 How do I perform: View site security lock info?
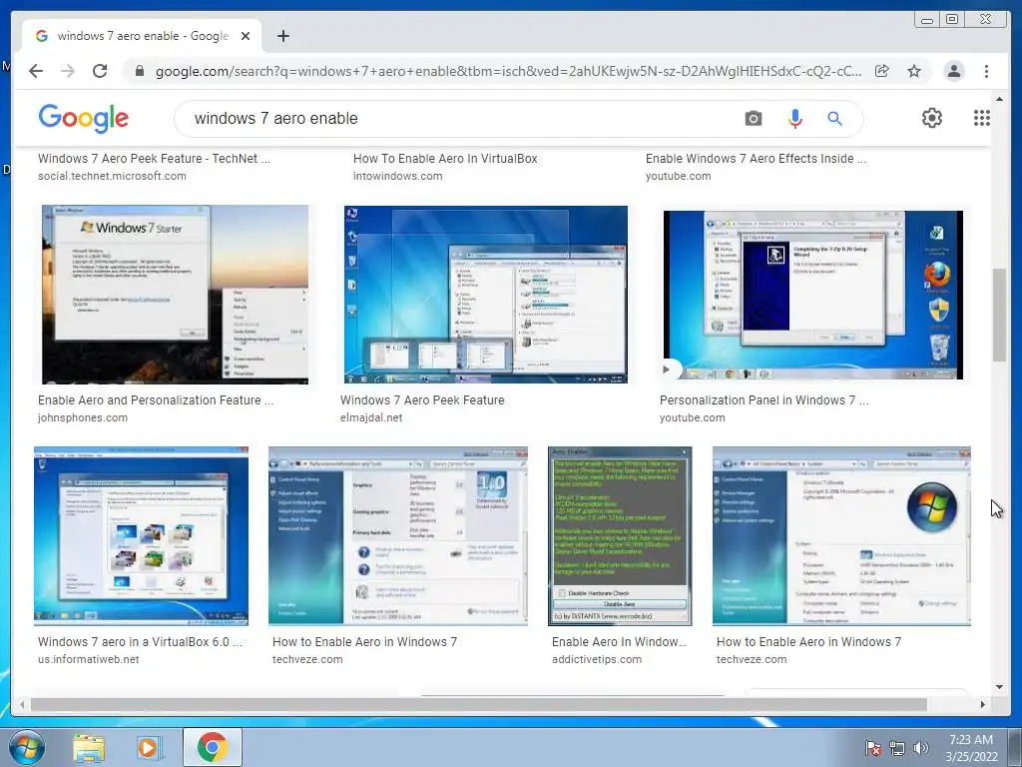click(x=139, y=71)
